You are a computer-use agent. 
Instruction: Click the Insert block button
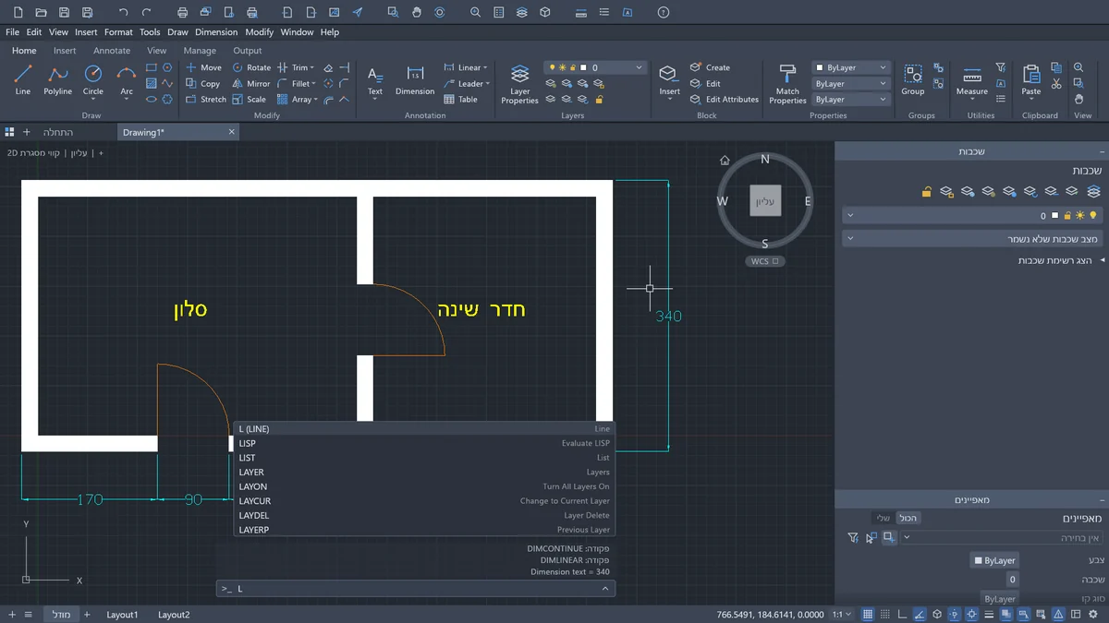[669, 80]
